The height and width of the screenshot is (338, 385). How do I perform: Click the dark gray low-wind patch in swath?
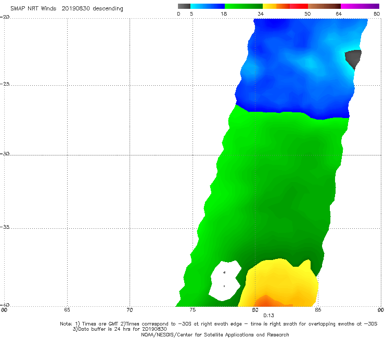coord(353,58)
